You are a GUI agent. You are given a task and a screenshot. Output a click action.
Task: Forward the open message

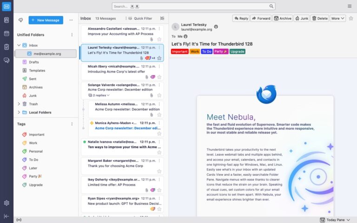click(261, 19)
